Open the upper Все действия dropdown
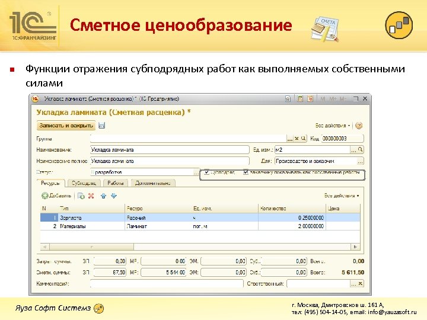 333,126
